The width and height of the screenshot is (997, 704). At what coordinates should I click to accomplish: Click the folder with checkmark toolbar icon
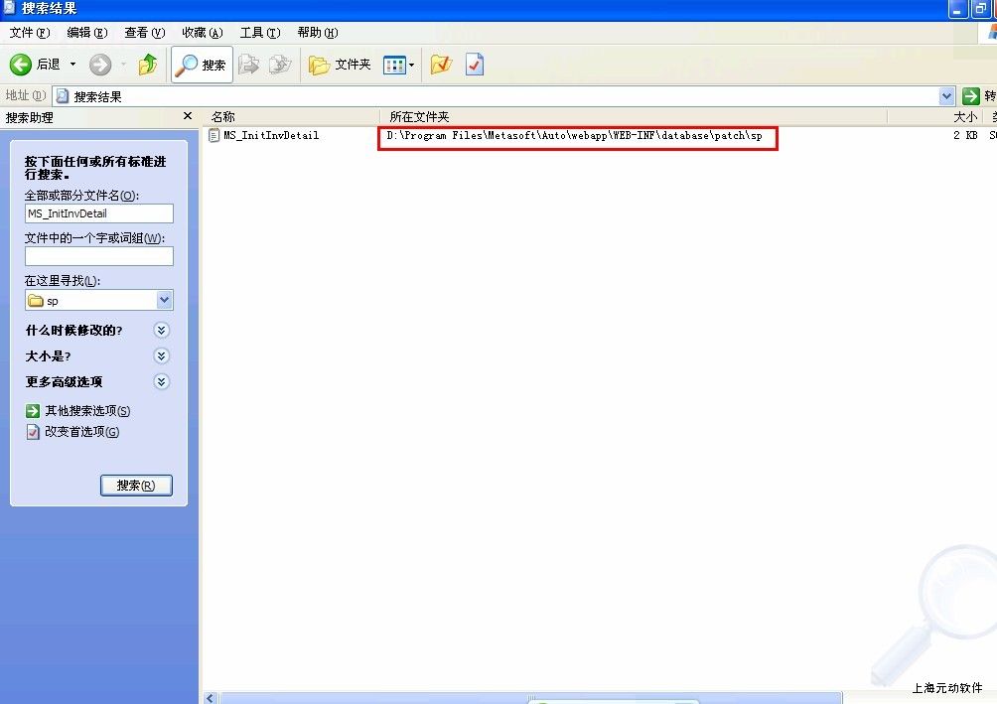click(x=441, y=65)
